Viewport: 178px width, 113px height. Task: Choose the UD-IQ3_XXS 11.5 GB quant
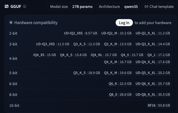click(53, 44)
